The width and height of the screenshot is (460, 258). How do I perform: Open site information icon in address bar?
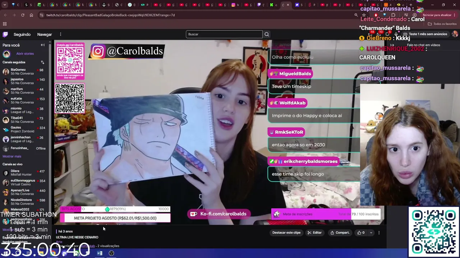tap(42, 15)
